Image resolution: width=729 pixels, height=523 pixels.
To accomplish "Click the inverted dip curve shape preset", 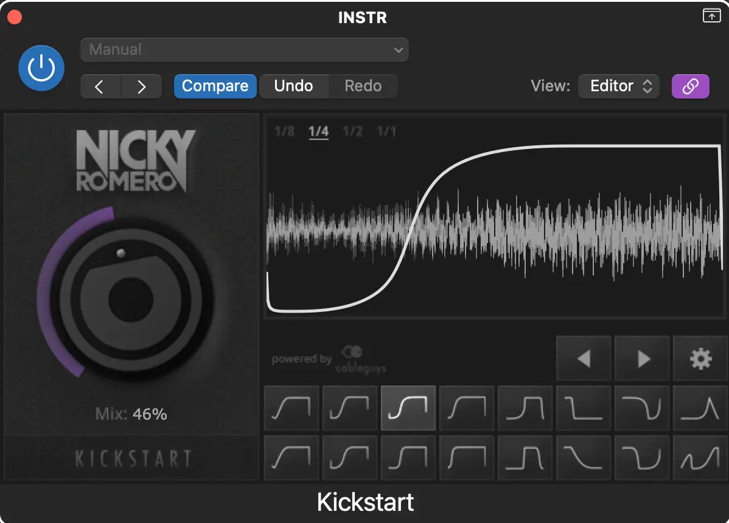I will point(642,408).
